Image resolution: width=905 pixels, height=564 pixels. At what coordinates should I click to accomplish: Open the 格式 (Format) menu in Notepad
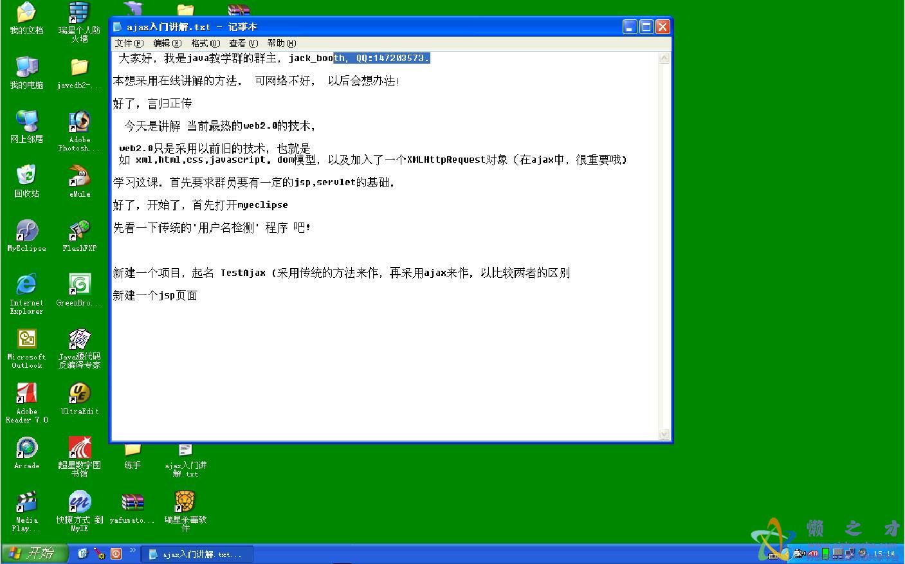pos(204,43)
